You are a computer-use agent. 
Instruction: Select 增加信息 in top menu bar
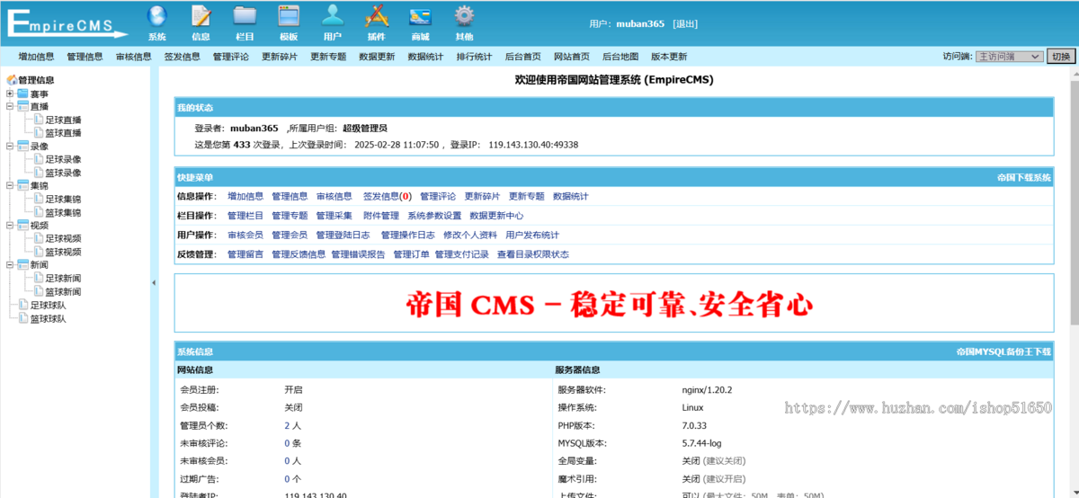pos(36,57)
